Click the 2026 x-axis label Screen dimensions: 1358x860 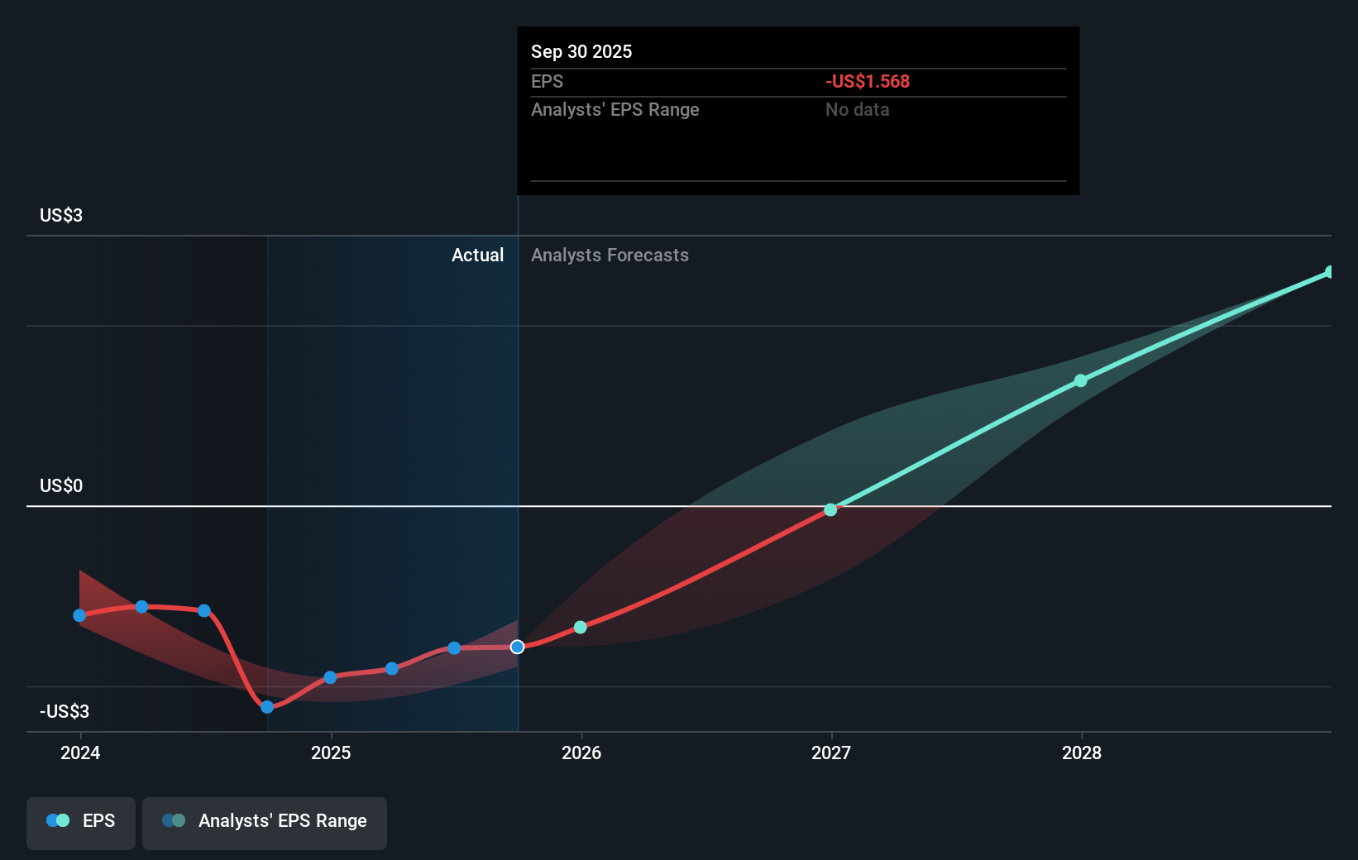tap(581, 752)
